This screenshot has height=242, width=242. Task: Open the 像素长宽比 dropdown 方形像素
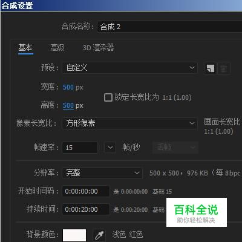[x=129, y=123]
